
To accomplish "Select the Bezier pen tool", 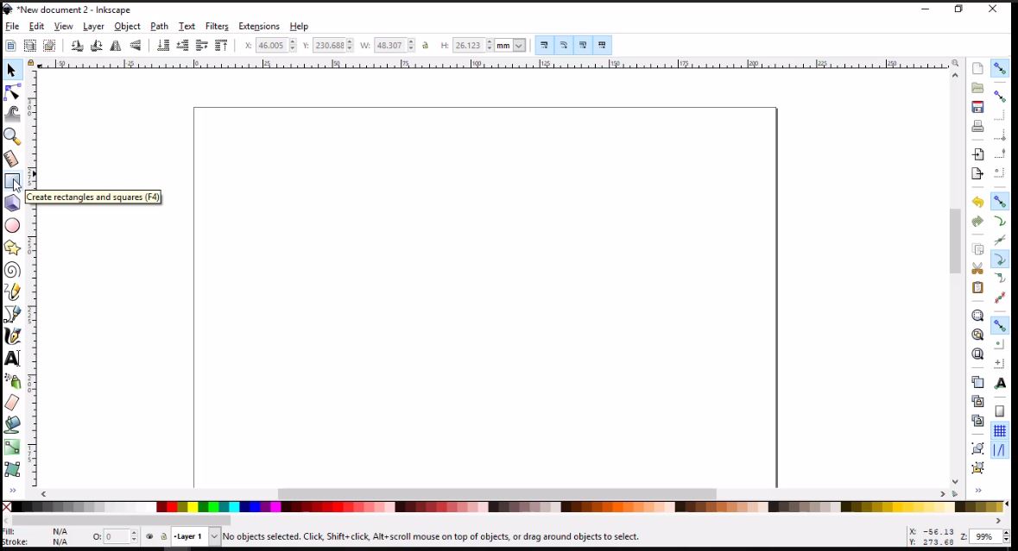I will tap(12, 315).
